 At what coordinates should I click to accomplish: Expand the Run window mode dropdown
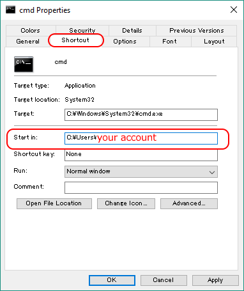141,172
